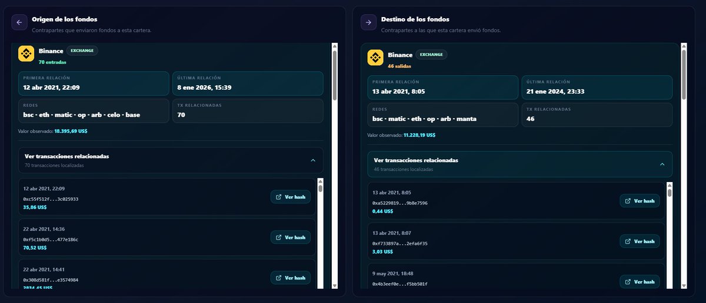Click the amount 3,03 US$
706x303 pixels.
click(x=382, y=252)
